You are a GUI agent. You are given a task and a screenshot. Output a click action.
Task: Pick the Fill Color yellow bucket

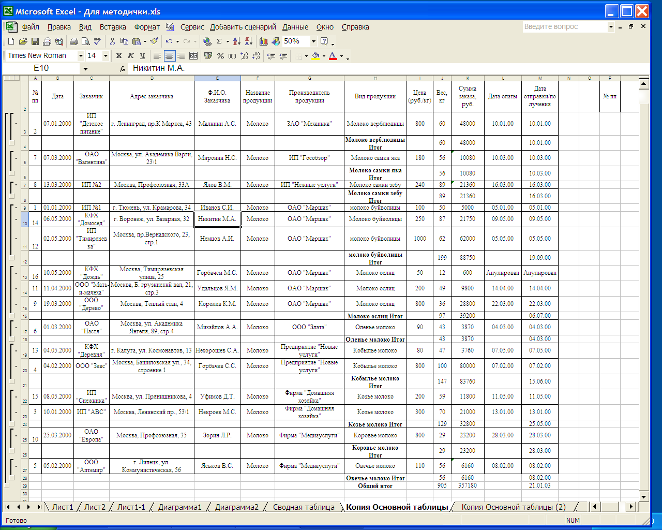point(315,55)
